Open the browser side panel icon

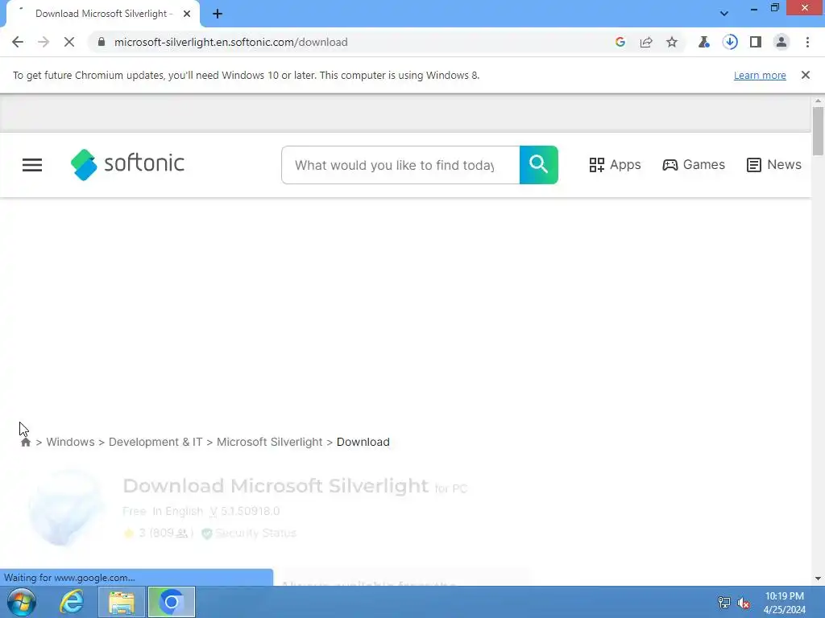pyautogui.click(x=756, y=42)
